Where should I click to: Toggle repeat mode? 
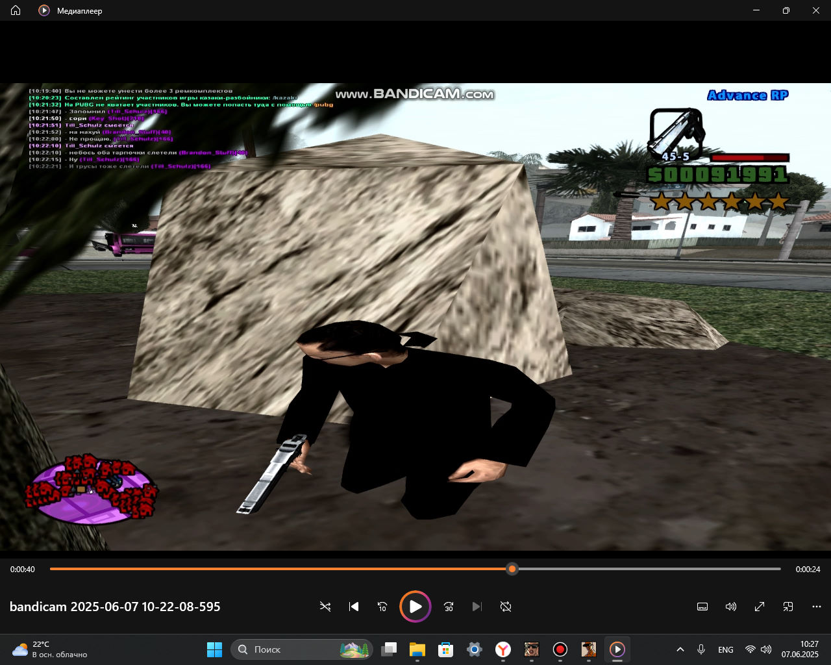(506, 607)
